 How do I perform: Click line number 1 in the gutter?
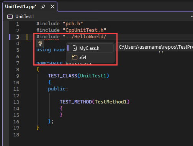(x=18, y=24)
